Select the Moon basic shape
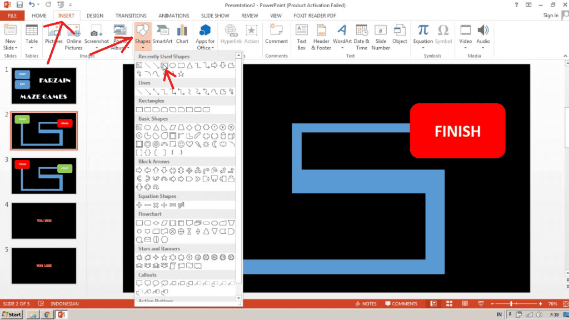The width and height of the screenshot is (569, 320). tap(214, 144)
